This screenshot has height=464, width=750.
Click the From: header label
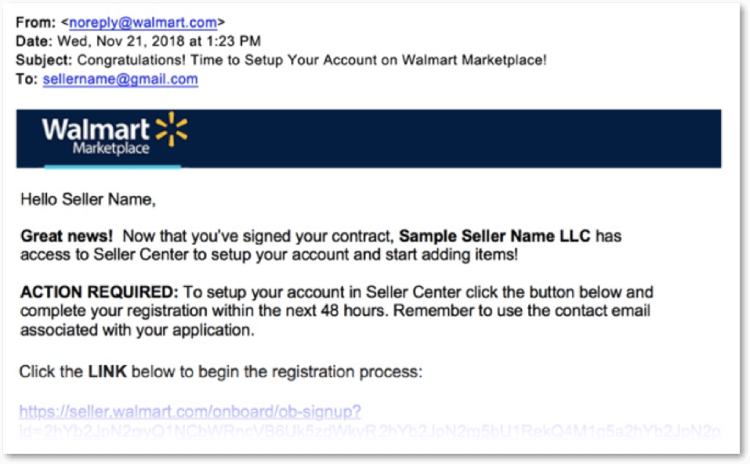click(36, 23)
